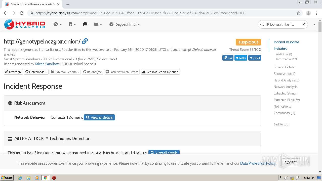Image resolution: width=322 pixels, height=181 pixels.
Task: Go to Hybrid Analysis (3) section
Action: coord(286,80)
